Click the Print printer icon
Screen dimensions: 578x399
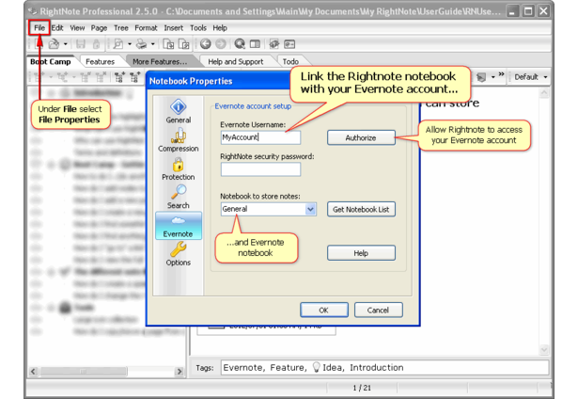(141, 44)
